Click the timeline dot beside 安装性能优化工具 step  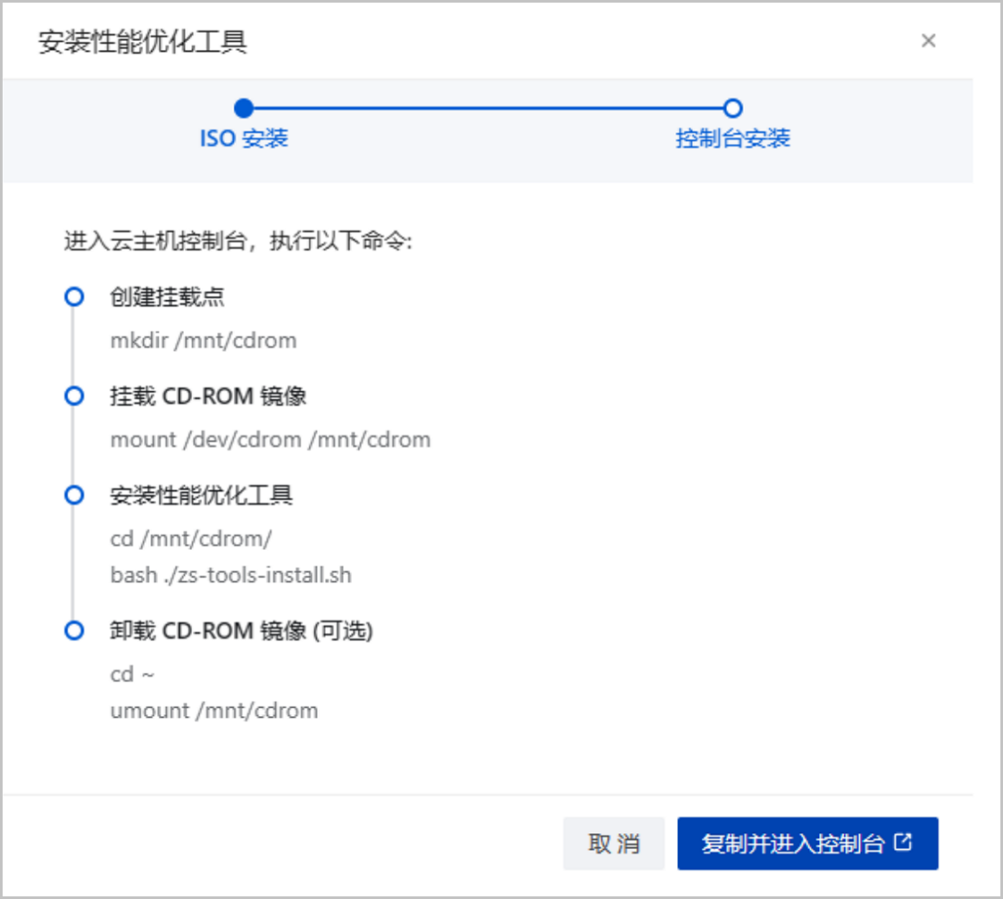(73, 495)
